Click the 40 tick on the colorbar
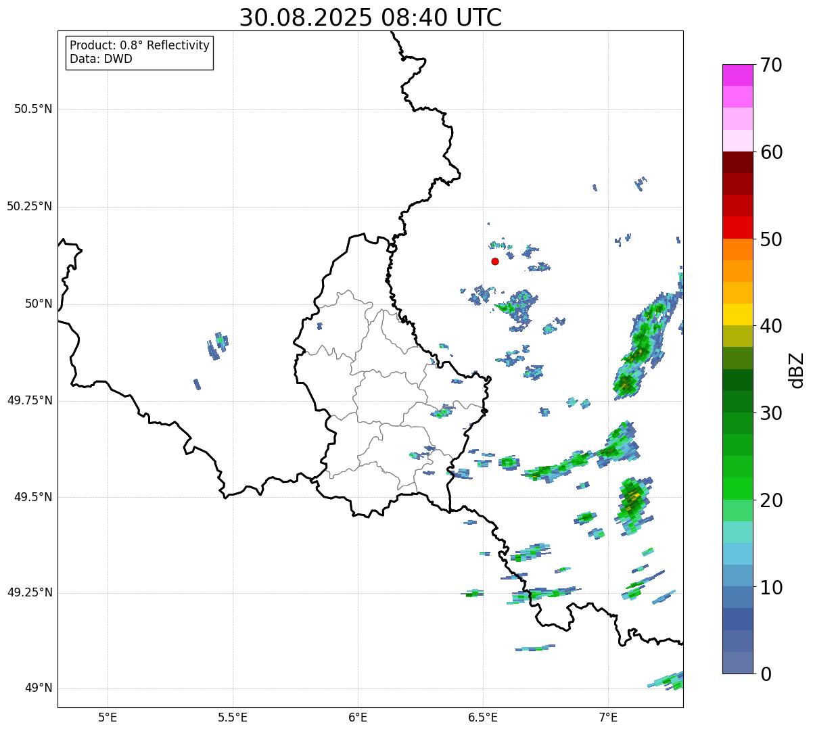 tap(771, 326)
